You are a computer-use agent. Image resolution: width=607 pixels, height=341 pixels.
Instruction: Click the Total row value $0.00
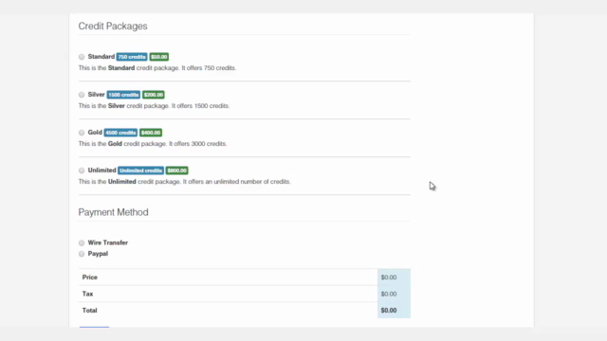point(389,311)
